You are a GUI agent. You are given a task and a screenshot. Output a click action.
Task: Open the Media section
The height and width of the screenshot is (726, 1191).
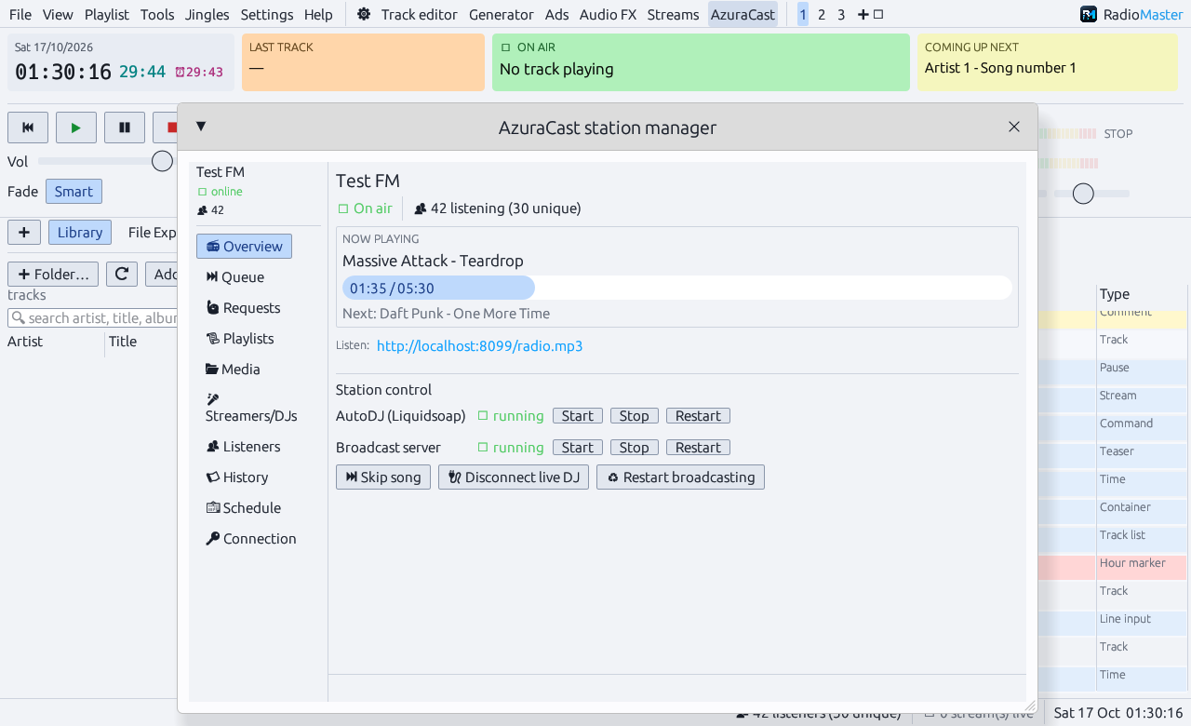pos(233,370)
